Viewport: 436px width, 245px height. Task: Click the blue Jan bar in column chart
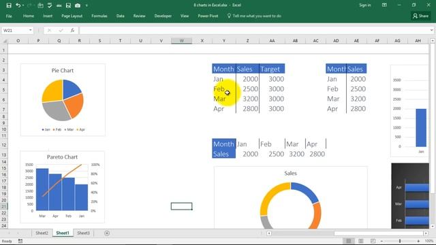[x=421, y=127]
